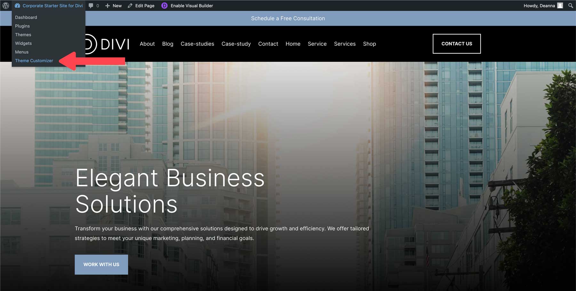
Task: Navigate to the About page
Action: (147, 44)
